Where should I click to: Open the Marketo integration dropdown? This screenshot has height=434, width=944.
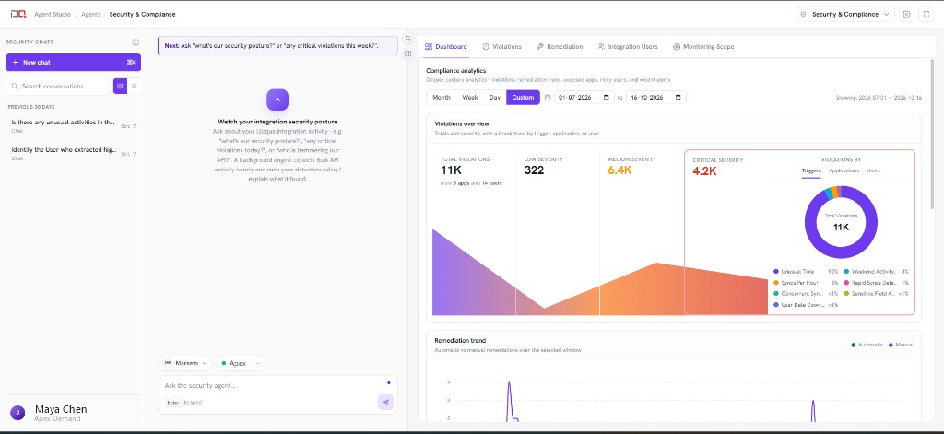pyautogui.click(x=185, y=363)
